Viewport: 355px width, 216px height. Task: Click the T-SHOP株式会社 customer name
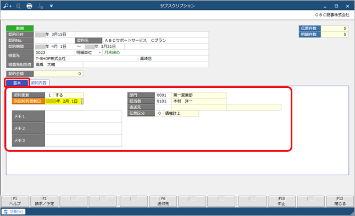[51, 59]
